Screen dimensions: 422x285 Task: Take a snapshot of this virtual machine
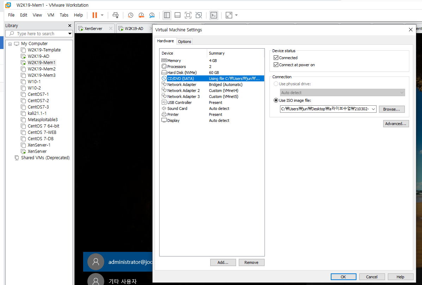tap(131, 15)
